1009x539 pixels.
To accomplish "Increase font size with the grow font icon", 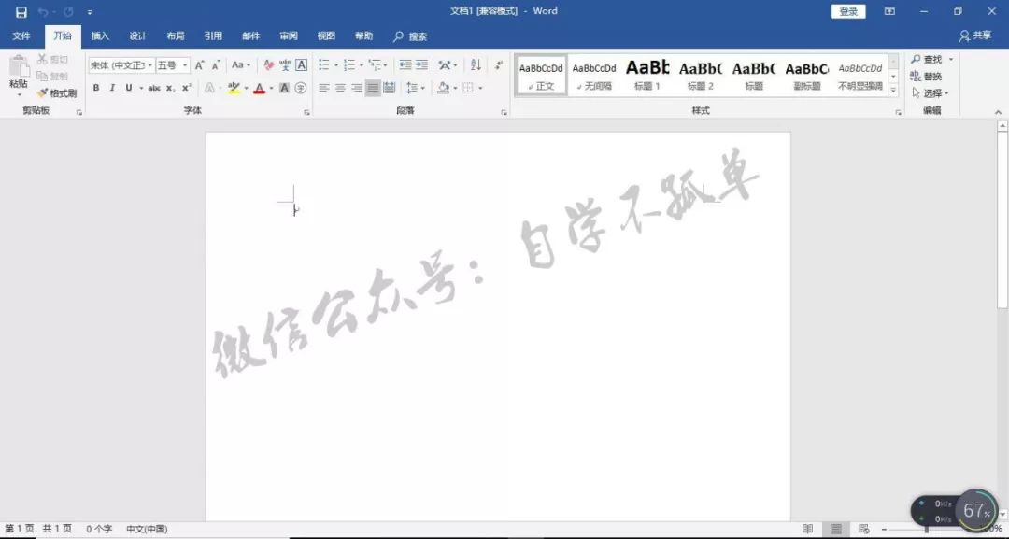I will 200,65.
